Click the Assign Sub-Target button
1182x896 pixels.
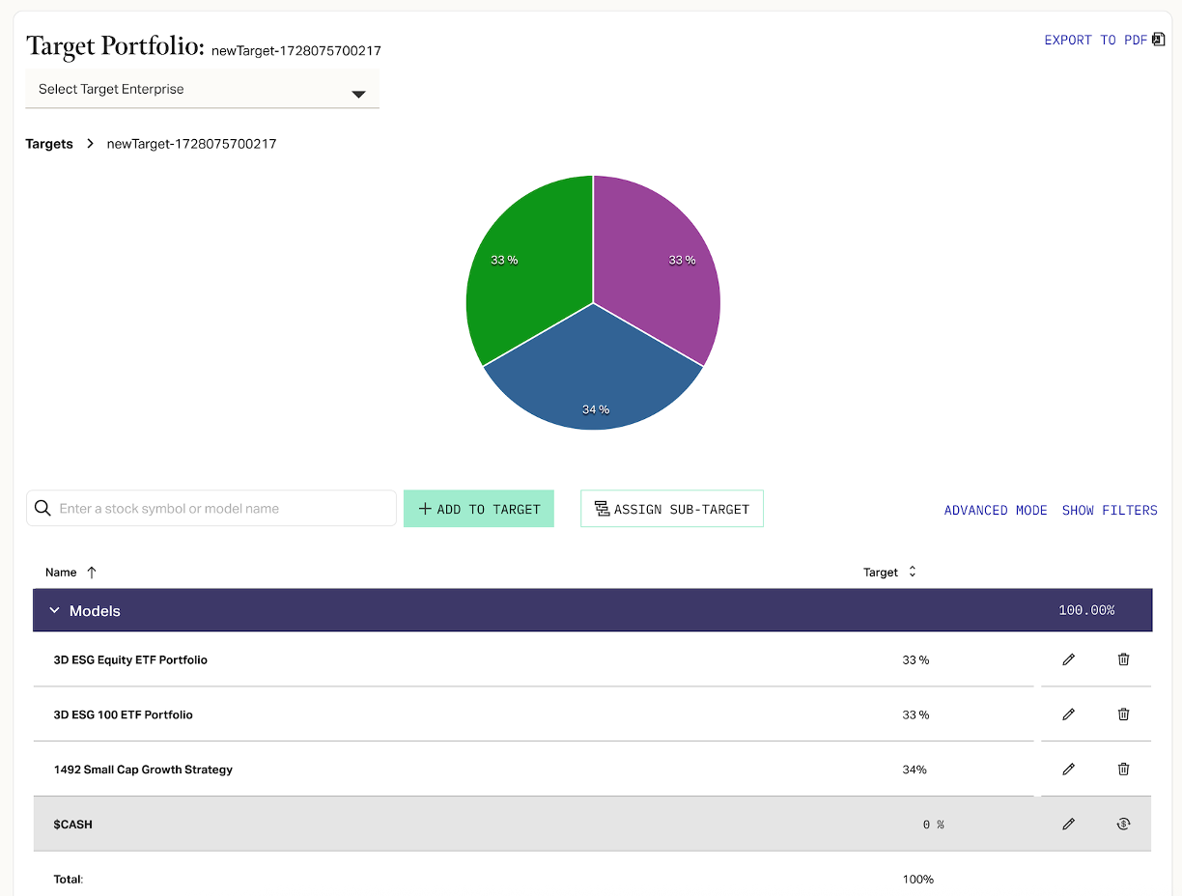672,509
